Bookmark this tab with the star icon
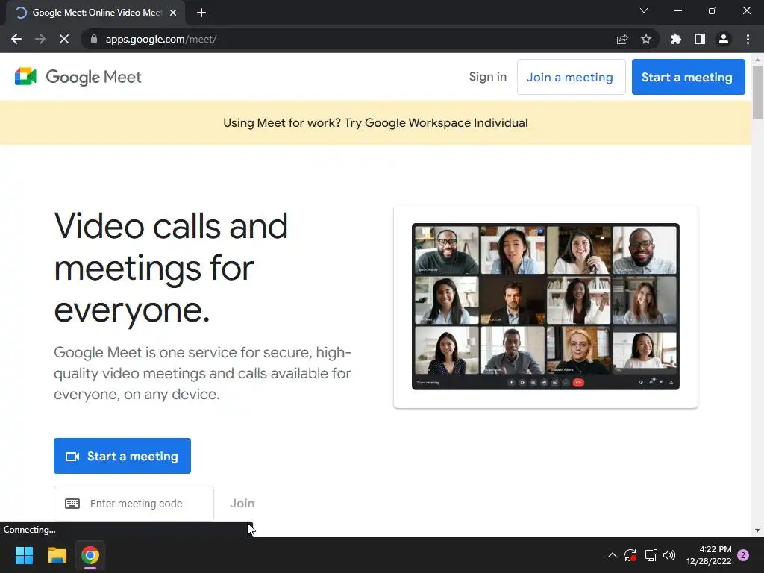This screenshot has height=573, width=764. point(646,39)
